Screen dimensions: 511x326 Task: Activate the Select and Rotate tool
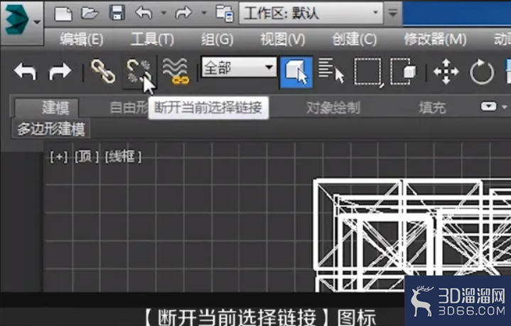[482, 71]
